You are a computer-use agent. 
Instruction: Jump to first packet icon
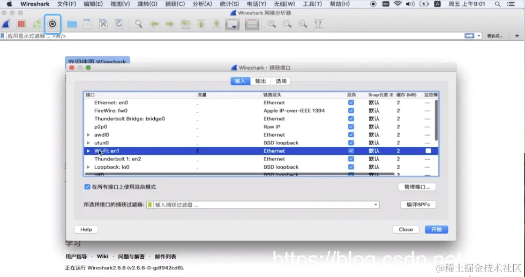pos(201,24)
